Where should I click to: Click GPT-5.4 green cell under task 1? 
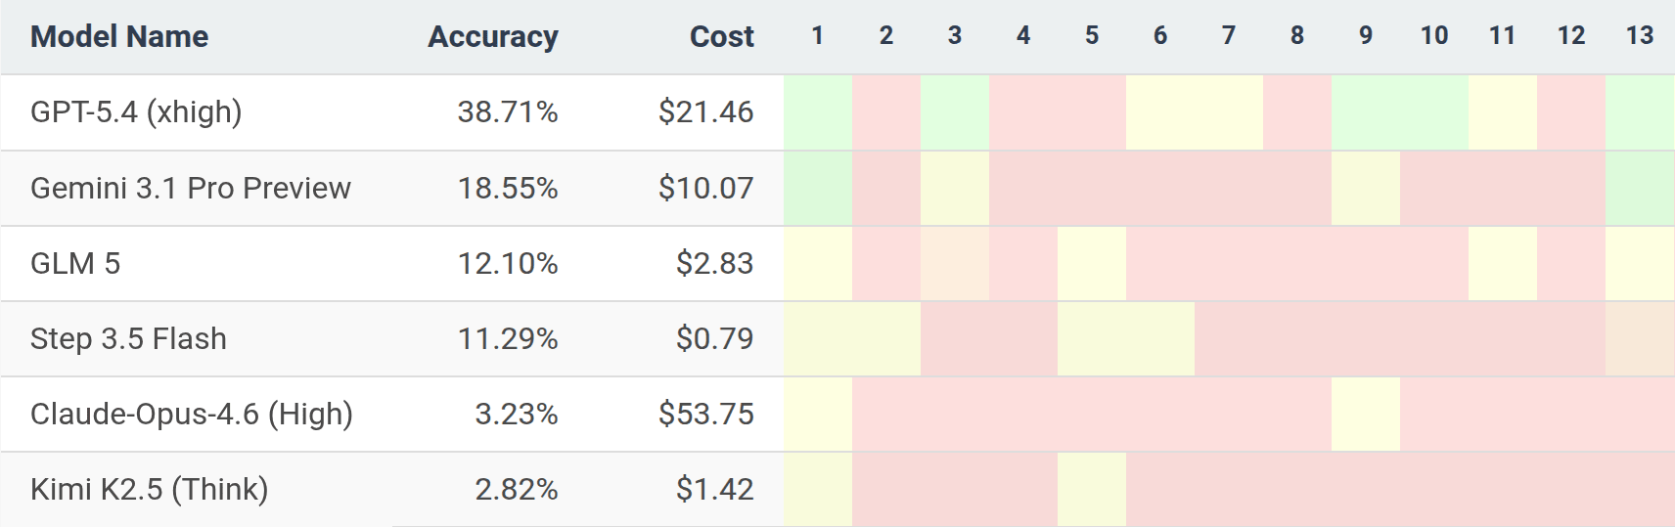click(818, 112)
